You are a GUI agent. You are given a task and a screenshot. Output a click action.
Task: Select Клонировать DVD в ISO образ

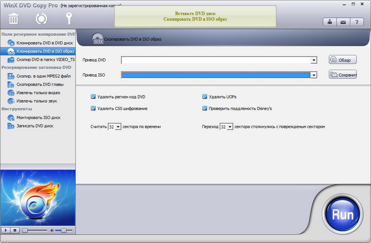pyautogui.click(x=45, y=51)
